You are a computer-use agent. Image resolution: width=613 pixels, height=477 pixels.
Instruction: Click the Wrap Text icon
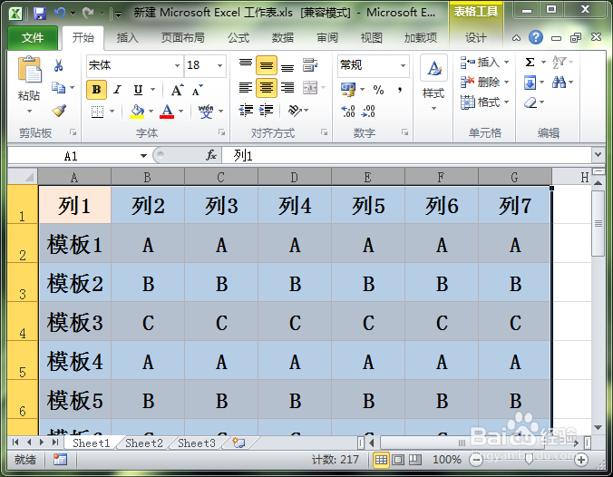[310, 65]
